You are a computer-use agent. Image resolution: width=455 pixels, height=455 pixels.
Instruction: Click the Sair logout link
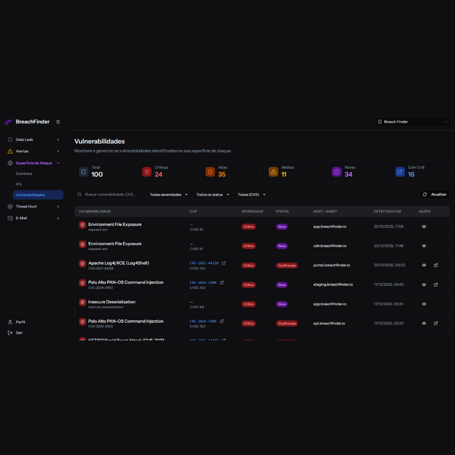[x=19, y=333]
